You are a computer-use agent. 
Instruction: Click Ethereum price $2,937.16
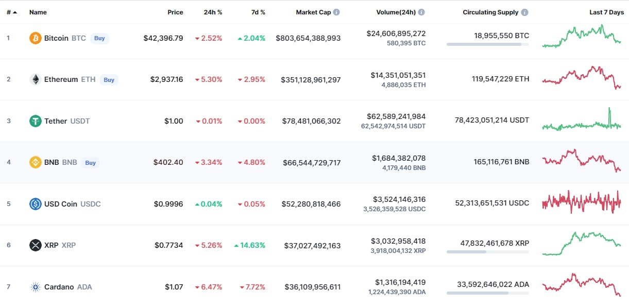(x=166, y=79)
